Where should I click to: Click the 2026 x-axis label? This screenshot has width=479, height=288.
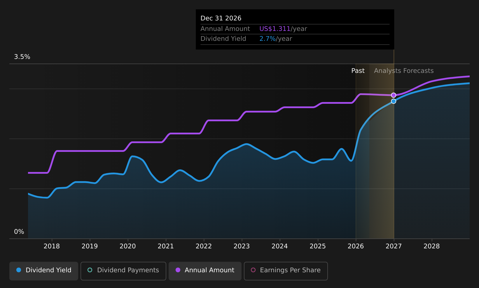356,246
